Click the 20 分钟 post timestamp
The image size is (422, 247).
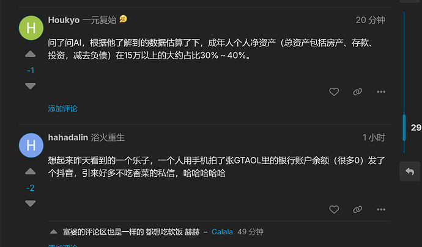click(x=371, y=20)
